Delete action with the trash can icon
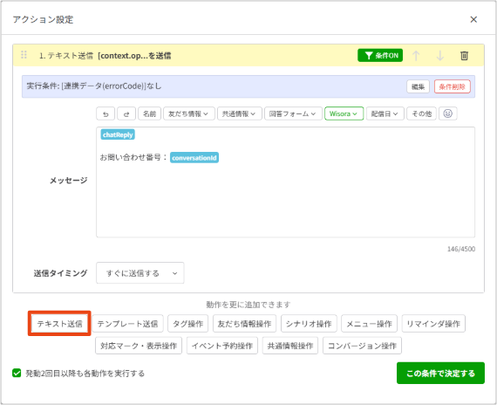 464,56
